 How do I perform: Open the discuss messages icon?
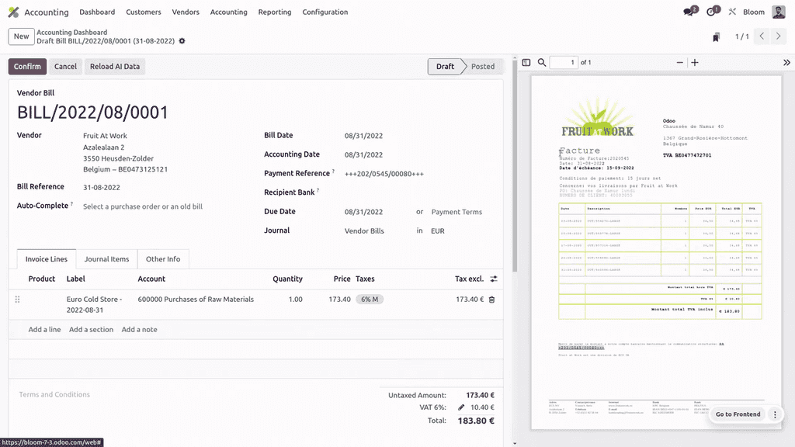coord(688,12)
